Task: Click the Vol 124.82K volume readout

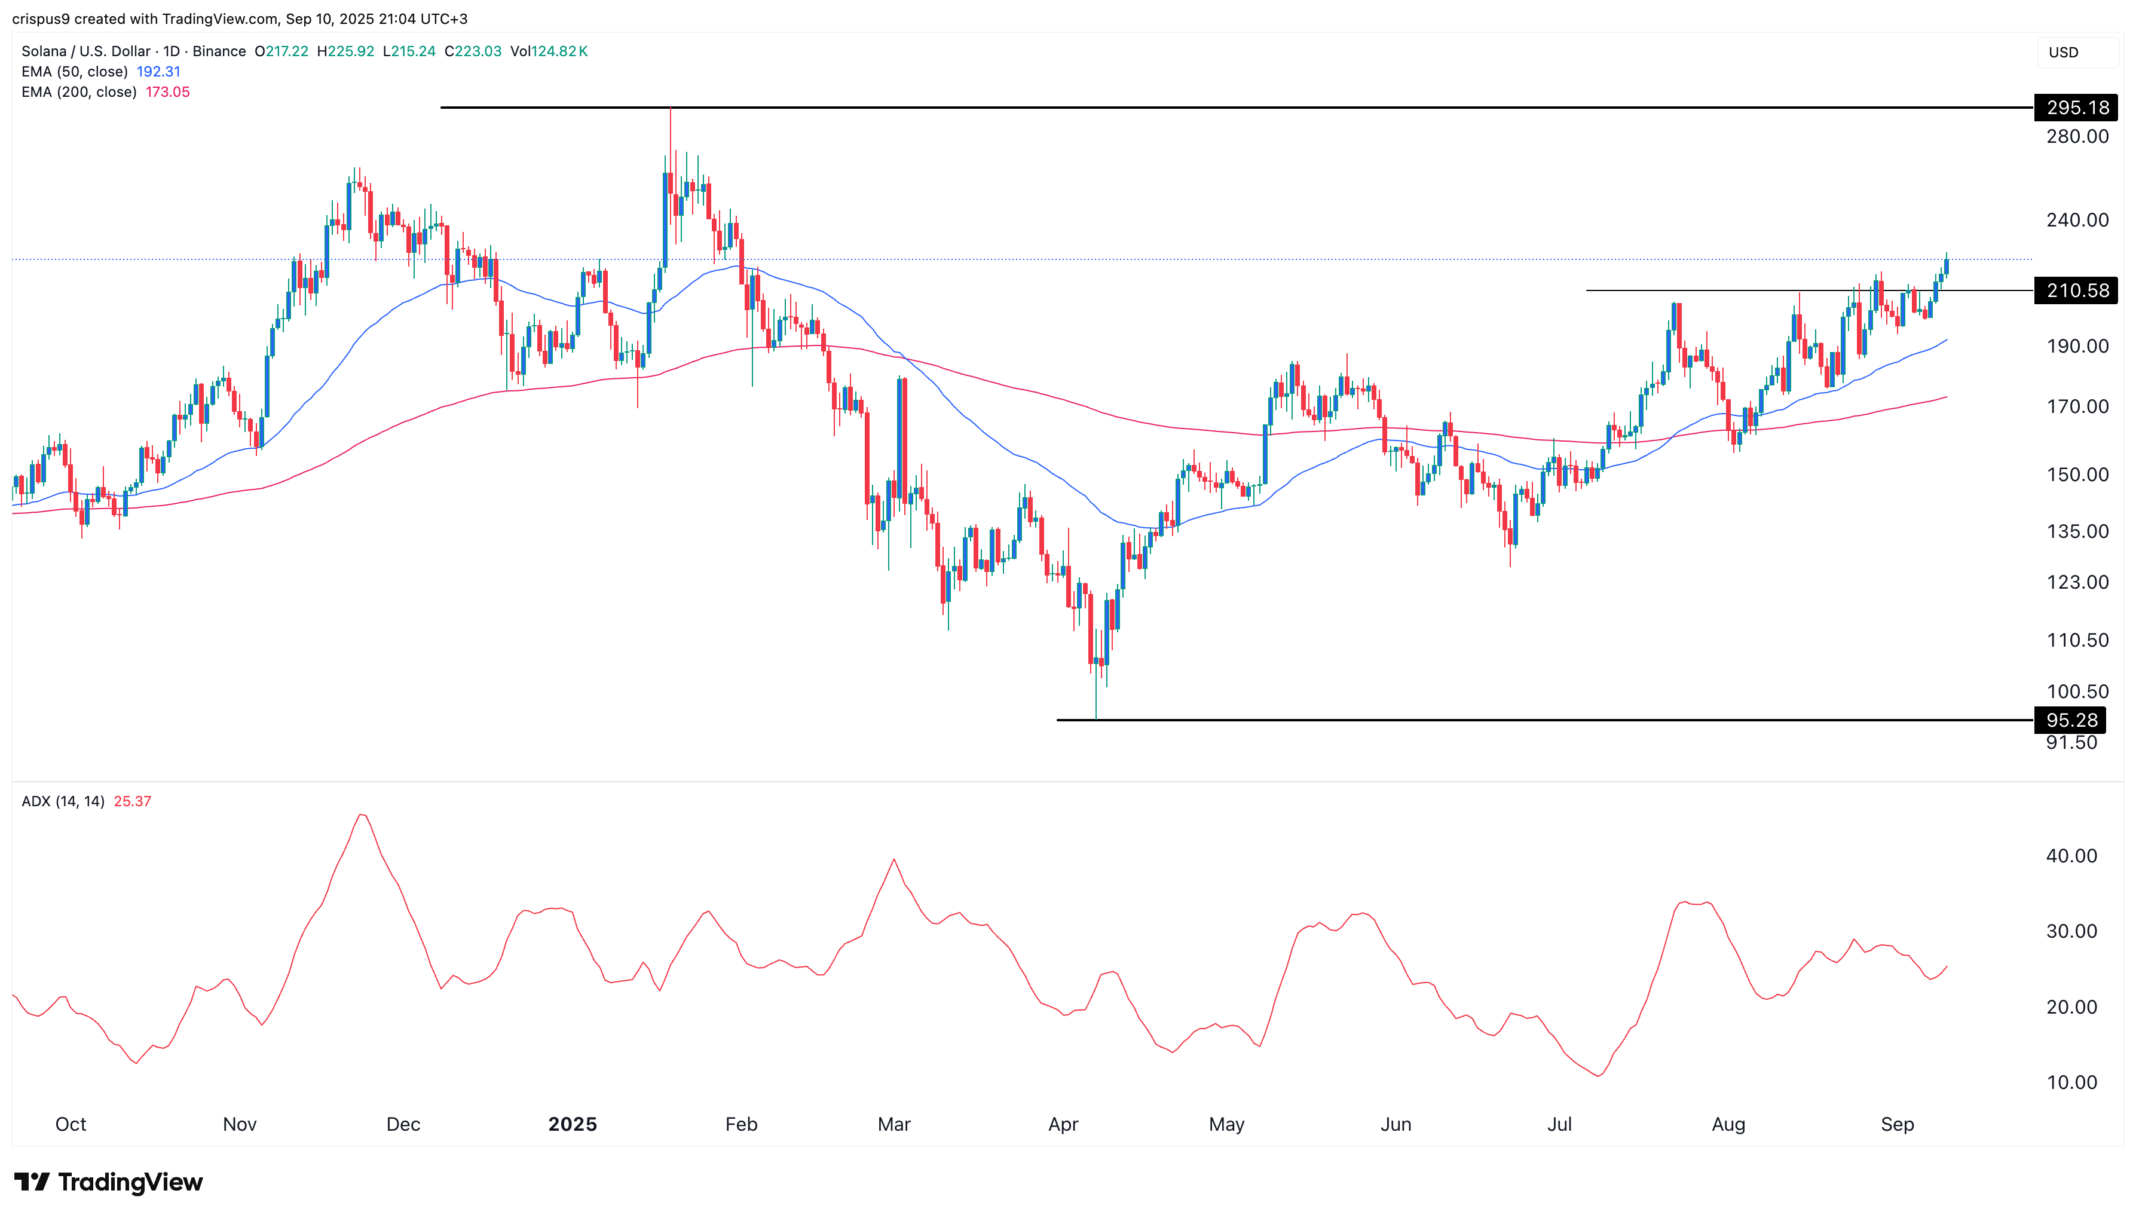Action: click(x=549, y=51)
